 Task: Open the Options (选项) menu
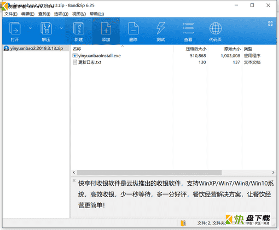point(61,14)
